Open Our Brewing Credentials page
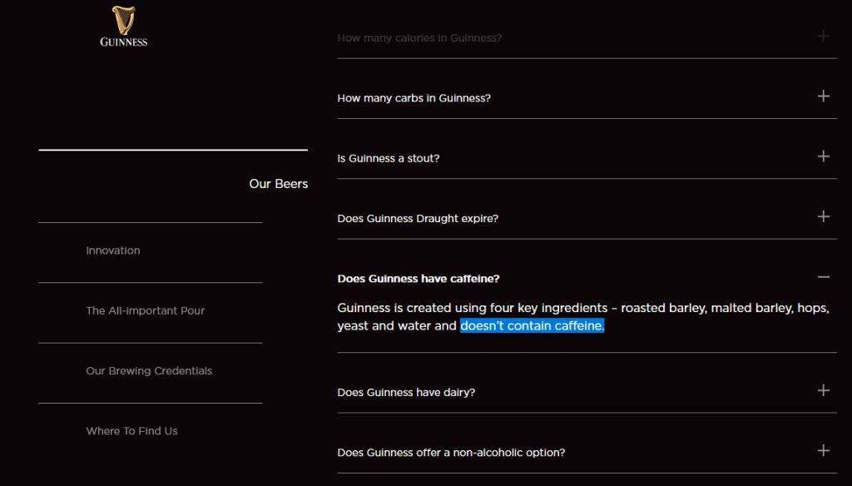The image size is (852, 486). tap(149, 371)
